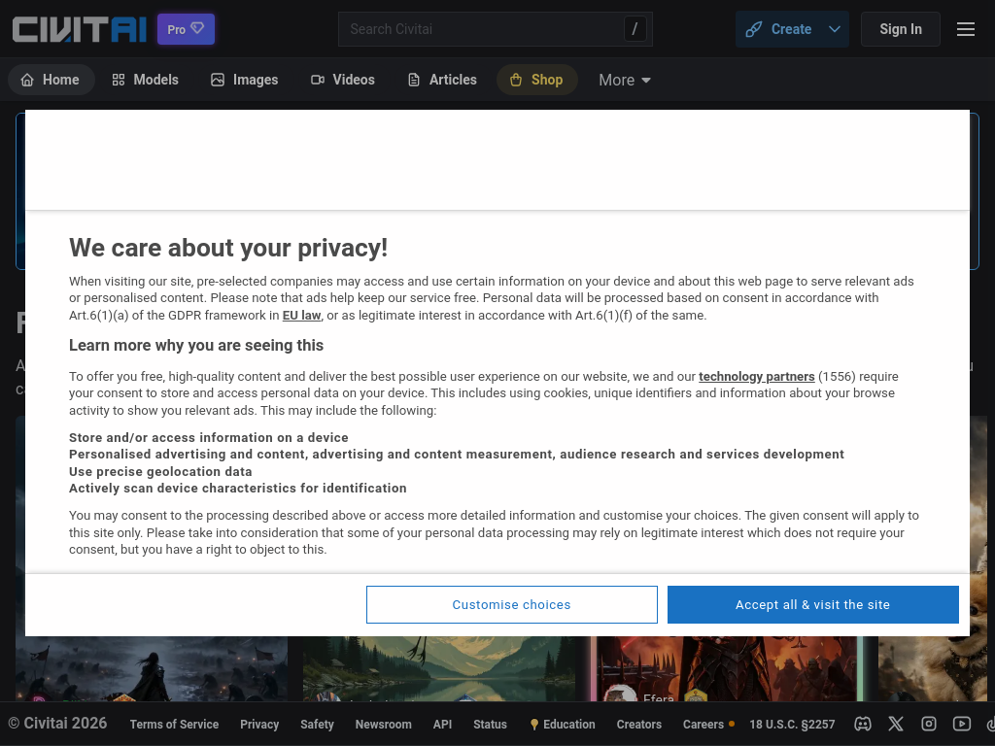Open the Shop tab

(x=536, y=80)
